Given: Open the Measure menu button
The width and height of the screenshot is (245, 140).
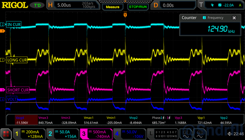Looking at the screenshot, I should coord(113,7).
